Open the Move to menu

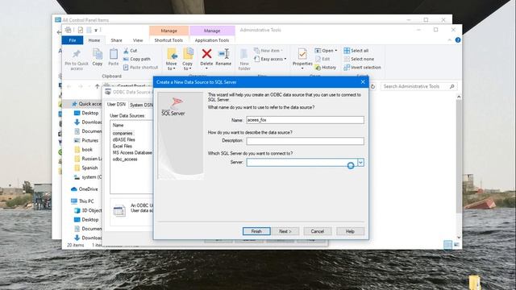[x=172, y=59]
